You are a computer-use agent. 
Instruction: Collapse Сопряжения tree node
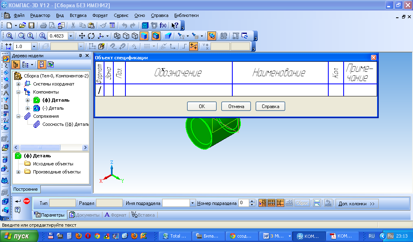pyautogui.click(x=19, y=117)
